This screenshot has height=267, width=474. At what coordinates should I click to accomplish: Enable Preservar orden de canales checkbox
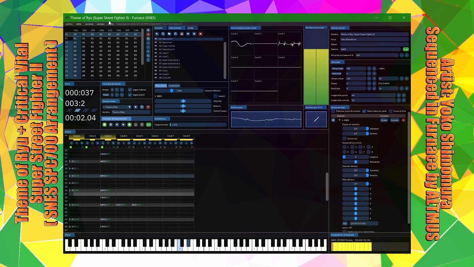click(333, 111)
